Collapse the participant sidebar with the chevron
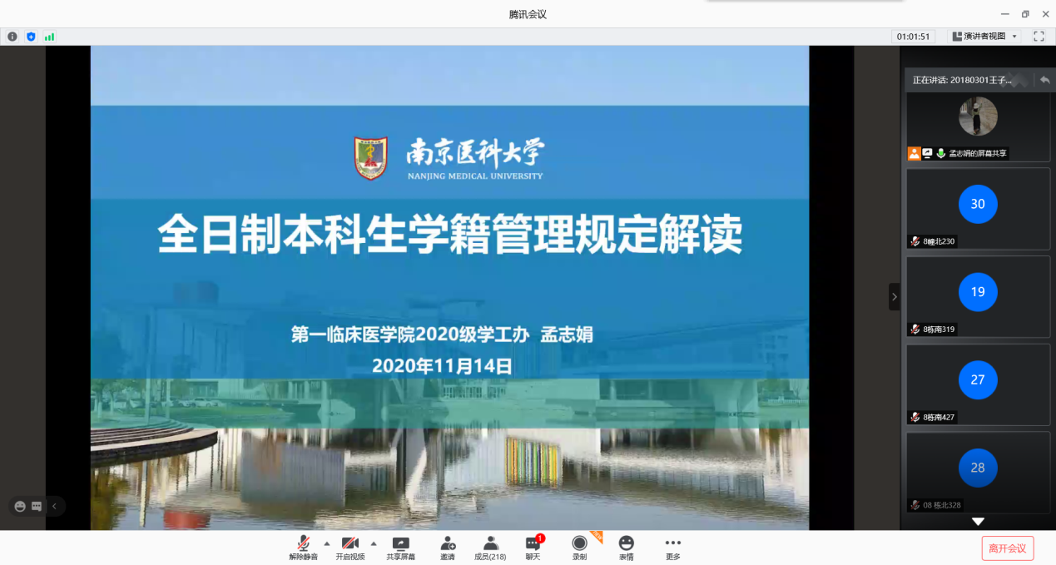The width and height of the screenshot is (1056, 565). pos(895,296)
